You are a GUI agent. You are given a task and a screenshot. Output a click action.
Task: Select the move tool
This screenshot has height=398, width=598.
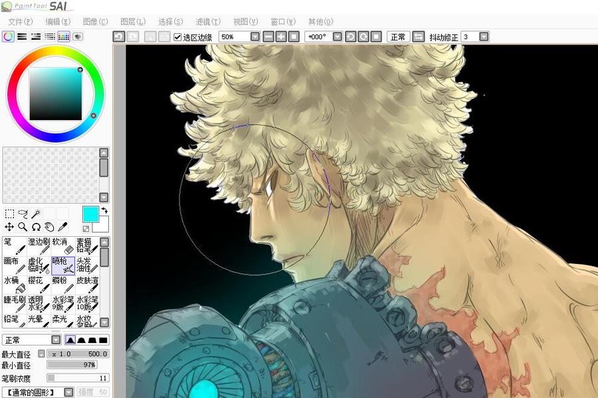coord(9,227)
